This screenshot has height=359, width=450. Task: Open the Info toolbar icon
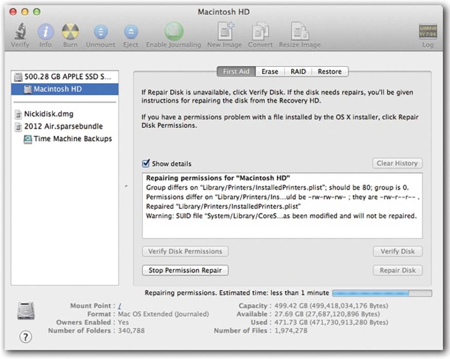(x=45, y=31)
